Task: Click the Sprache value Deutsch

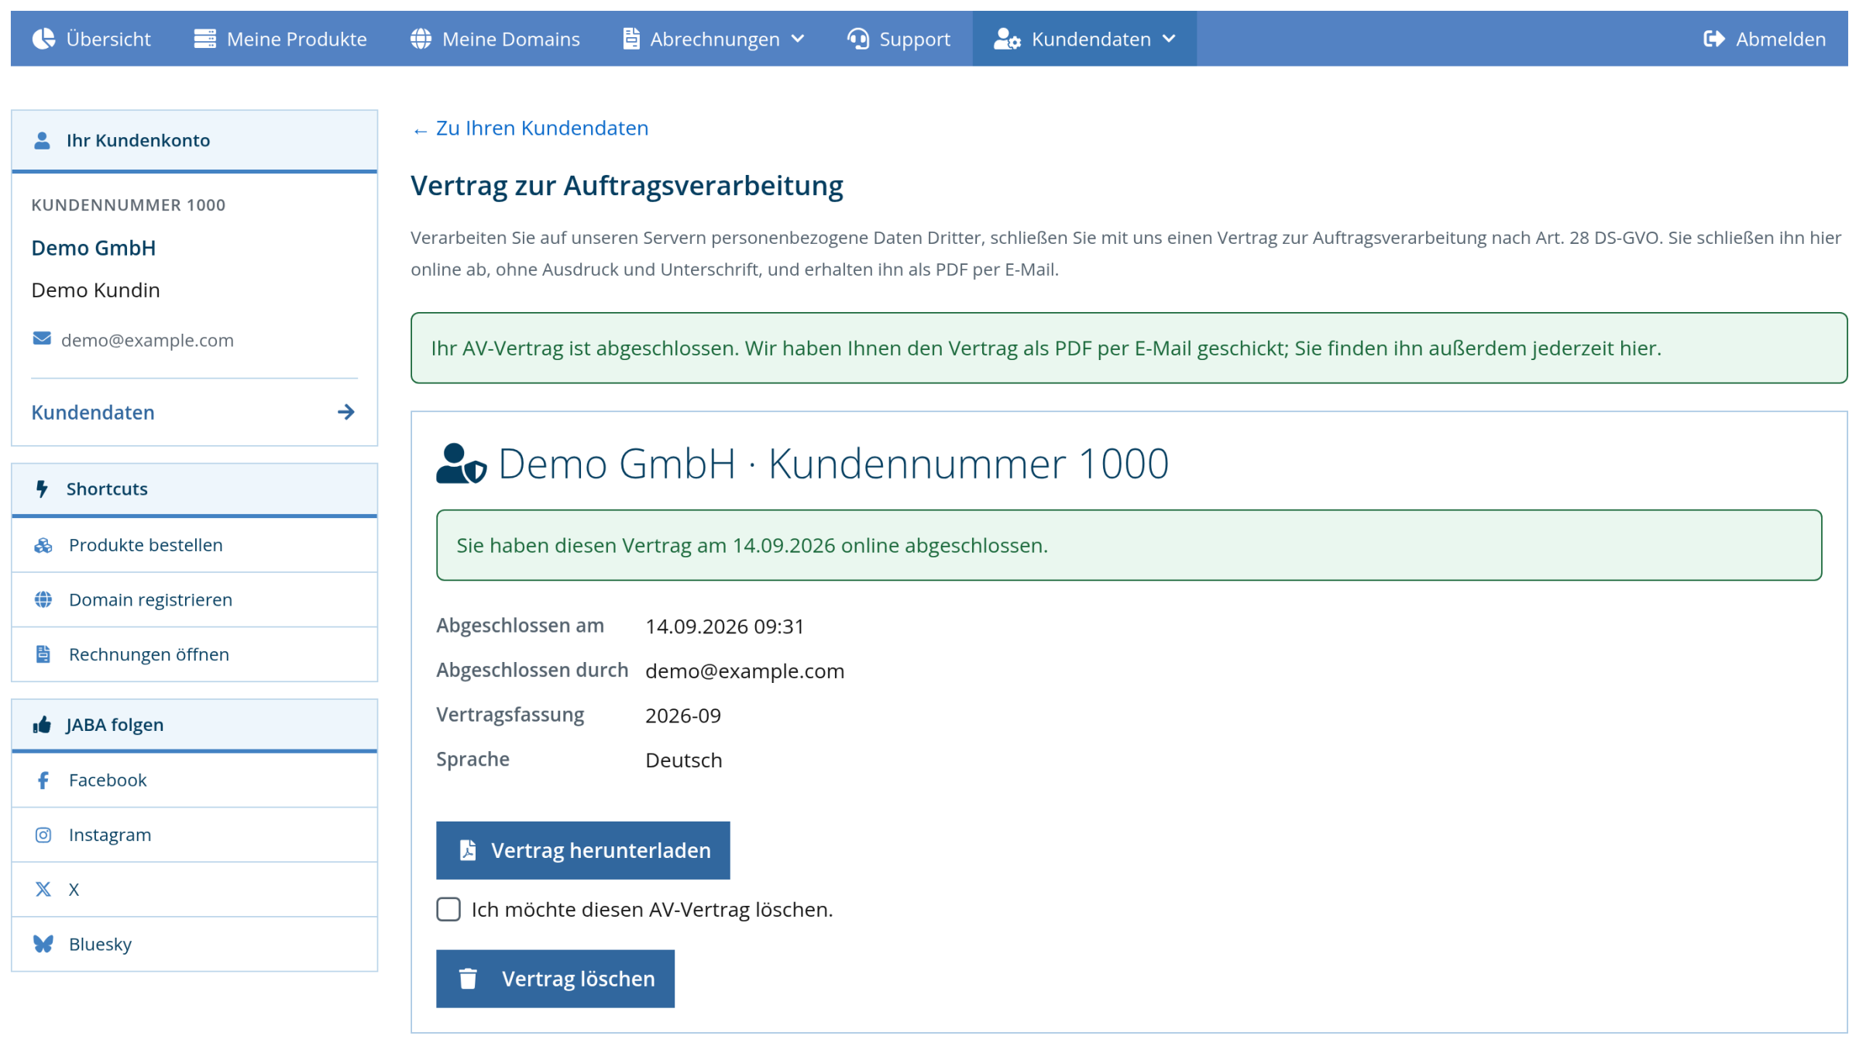Action: pos(684,760)
